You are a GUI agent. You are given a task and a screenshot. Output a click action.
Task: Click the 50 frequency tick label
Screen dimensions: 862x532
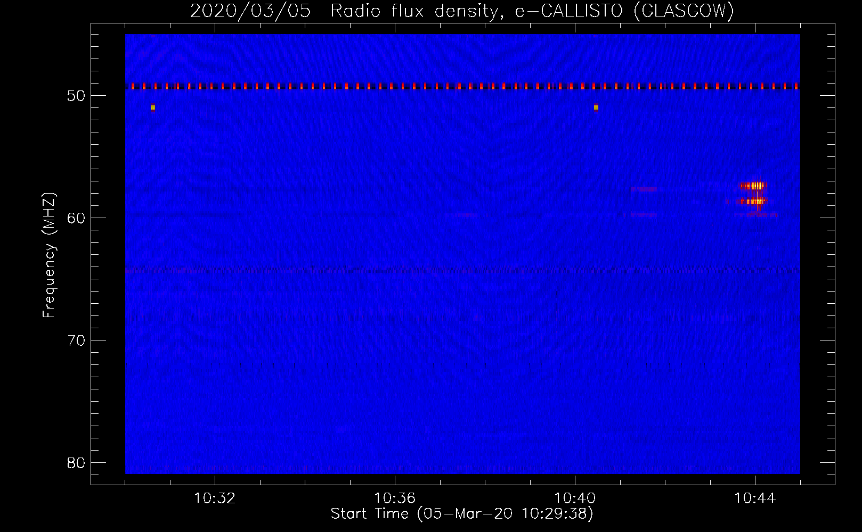[76, 96]
